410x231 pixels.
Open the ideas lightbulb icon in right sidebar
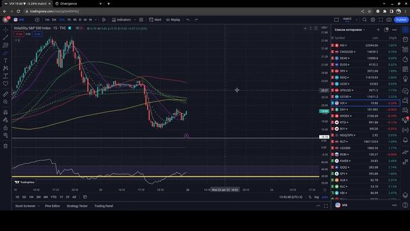point(406,80)
